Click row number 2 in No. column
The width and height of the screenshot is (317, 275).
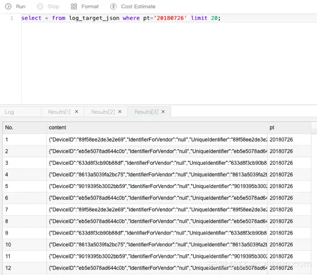click(x=7, y=151)
